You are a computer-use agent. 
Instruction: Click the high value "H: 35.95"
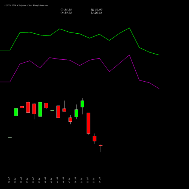point(96,10)
